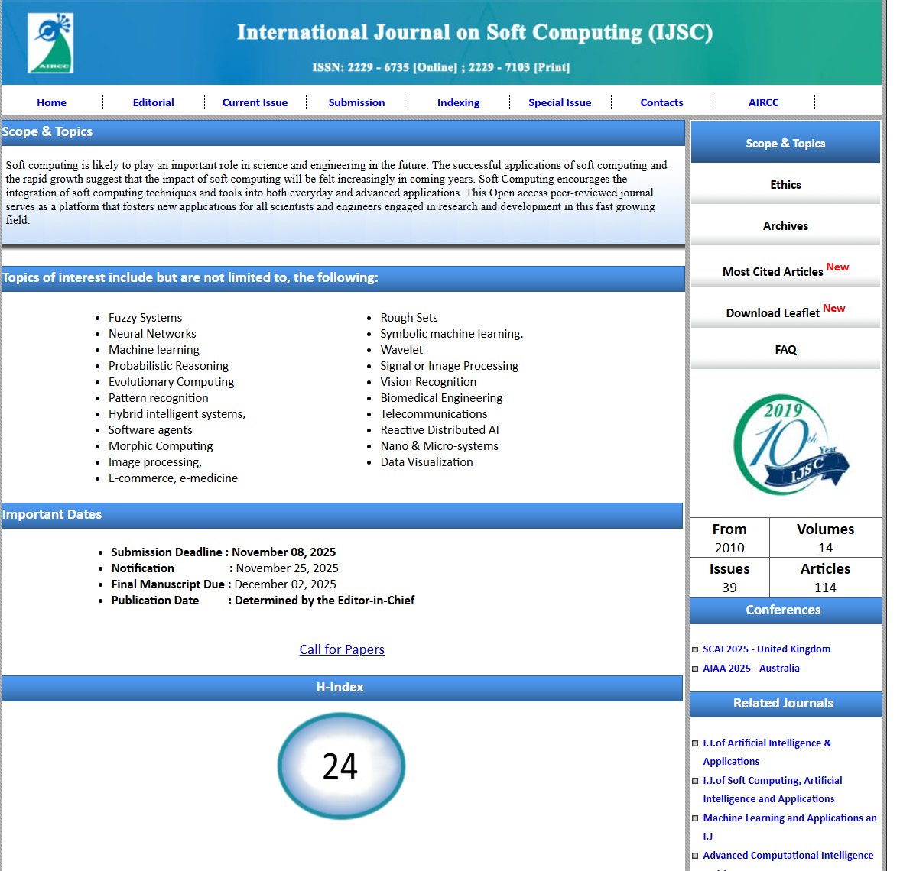The width and height of the screenshot is (900, 871).
Task: Click the 'Signal or Image Processing' topic
Action: (x=449, y=366)
